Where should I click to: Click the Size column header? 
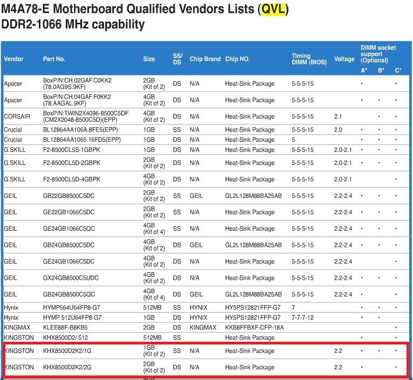tap(149, 59)
